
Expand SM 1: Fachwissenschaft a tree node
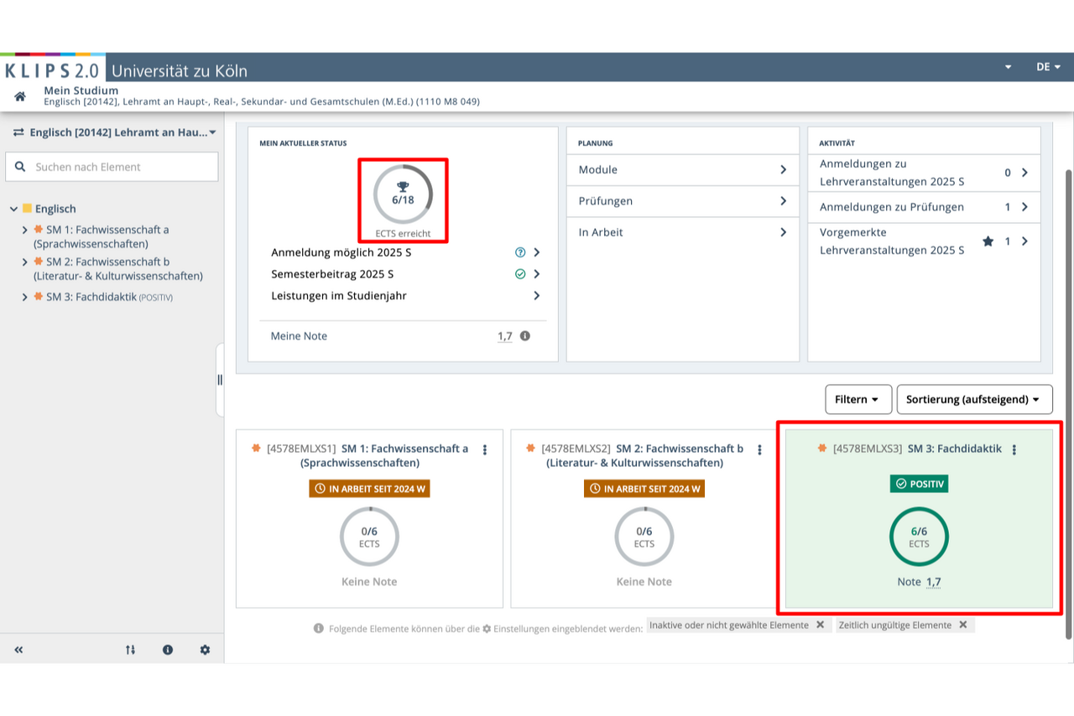pos(25,230)
